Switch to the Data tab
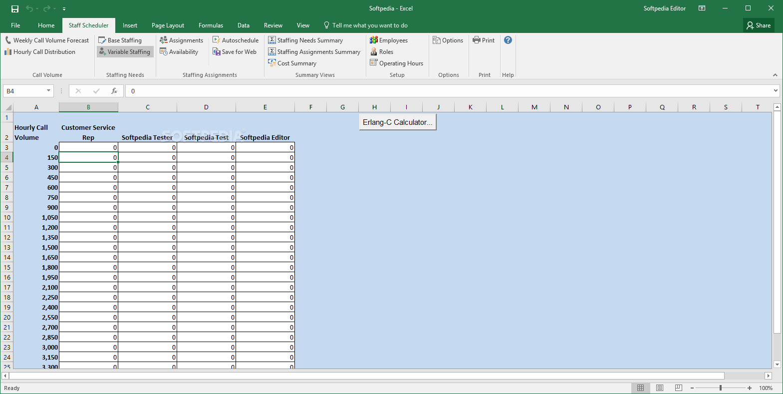Viewport: 783px width, 394px height. [244, 25]
